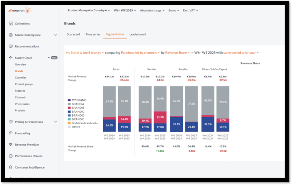Viewport: 292px width, 185px height.
Task: Click the Reseller 77.2% grey bar segment
Action: click(x=192, y=104)
